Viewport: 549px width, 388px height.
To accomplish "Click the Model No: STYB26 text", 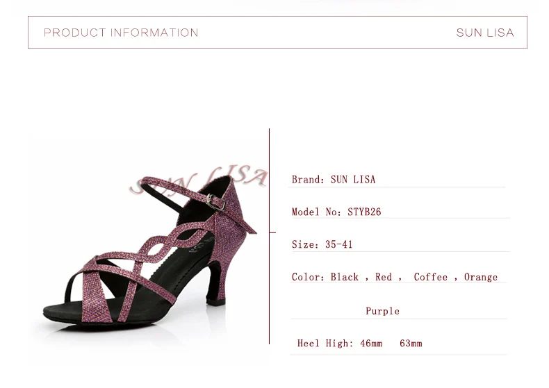I will pos(336,212).
